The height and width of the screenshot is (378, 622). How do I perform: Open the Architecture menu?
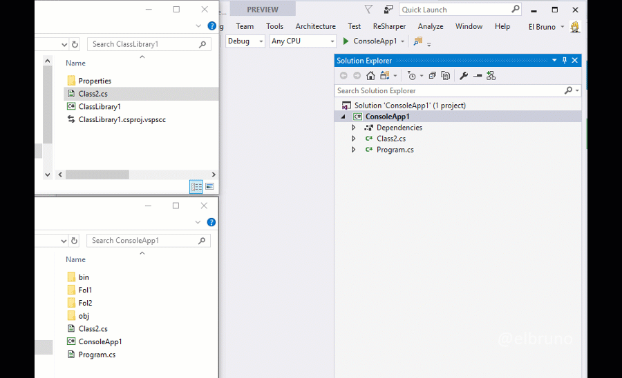(315, 26)
